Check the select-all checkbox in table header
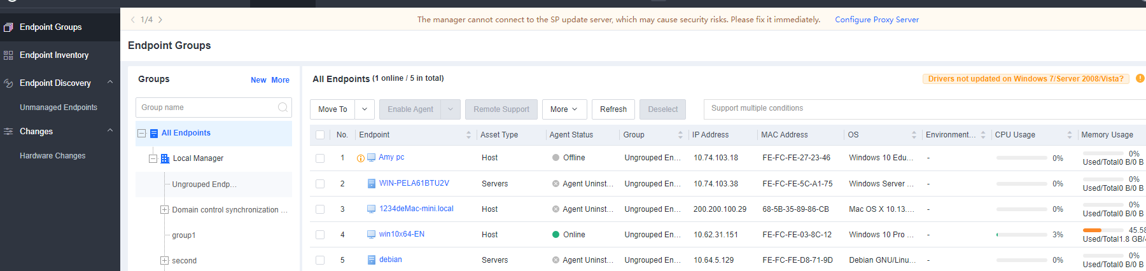Screen dimensions: 1146x271 [x=320, y=135]
